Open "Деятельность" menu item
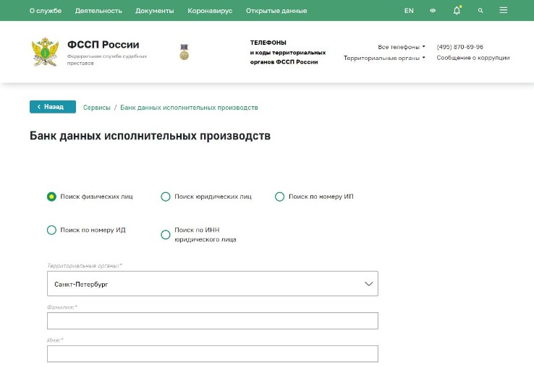Screen dimensions: 534x367 coord(98,11)
